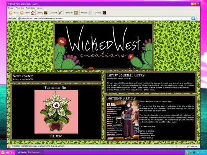
Task: Open the Articles newspaper icon
Action: [x=90, y=13]
